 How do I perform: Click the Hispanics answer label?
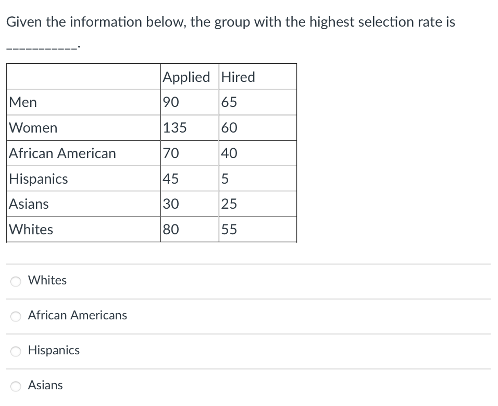tap(54, 350)
